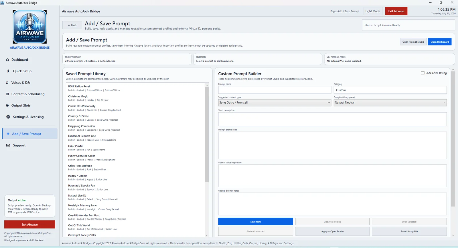Screen dimensions: 458x248
Task: Click the OpenAI voice inspiration text area
Action: coord(332,176)
